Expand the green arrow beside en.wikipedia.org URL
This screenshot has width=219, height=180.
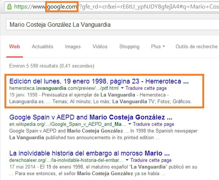(130, 124)
